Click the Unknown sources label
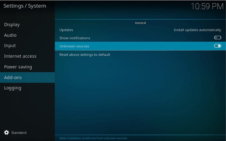The image size is (226, 141). click(x=74, y=46)
